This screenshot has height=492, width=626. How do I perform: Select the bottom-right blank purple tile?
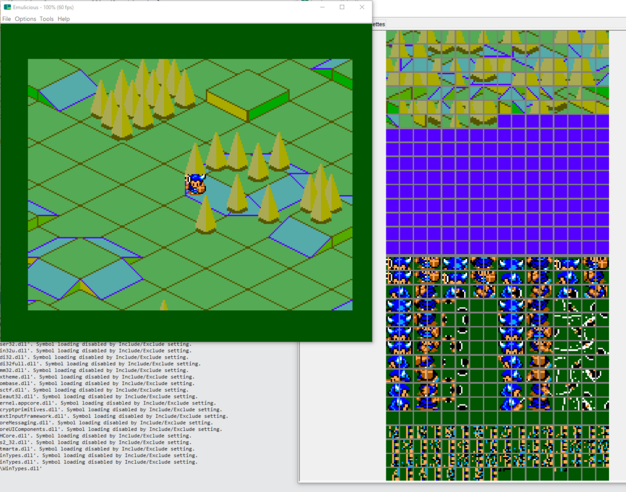pos(602,248)
